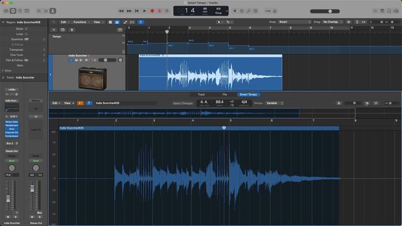Adjust the master volume slider
The image size is (402, 226).
point(325,11)
